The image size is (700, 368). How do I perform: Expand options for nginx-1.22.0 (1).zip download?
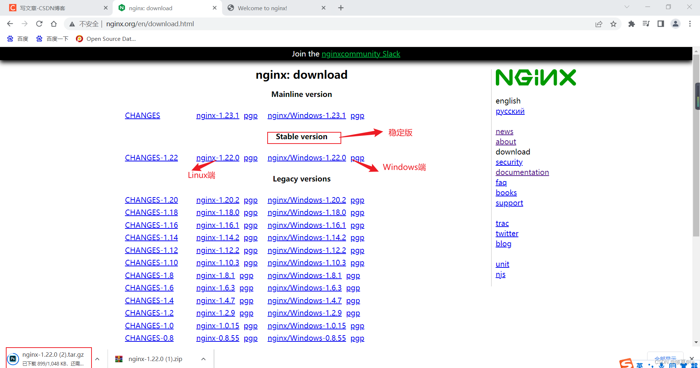pyautogui.click(x=203, y=359)
